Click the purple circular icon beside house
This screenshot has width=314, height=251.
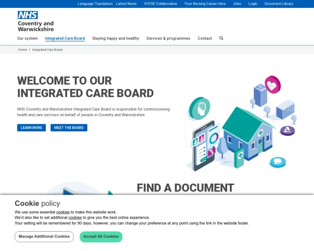click(287, 131)
